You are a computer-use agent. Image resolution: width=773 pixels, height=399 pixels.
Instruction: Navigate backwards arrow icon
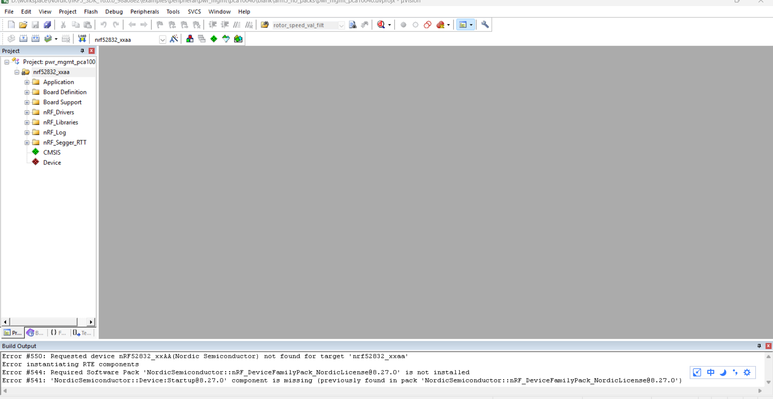(x=132, y=25)
